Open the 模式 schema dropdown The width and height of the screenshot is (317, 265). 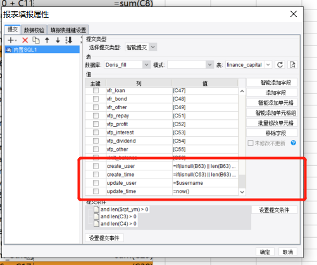click(209, 64)
